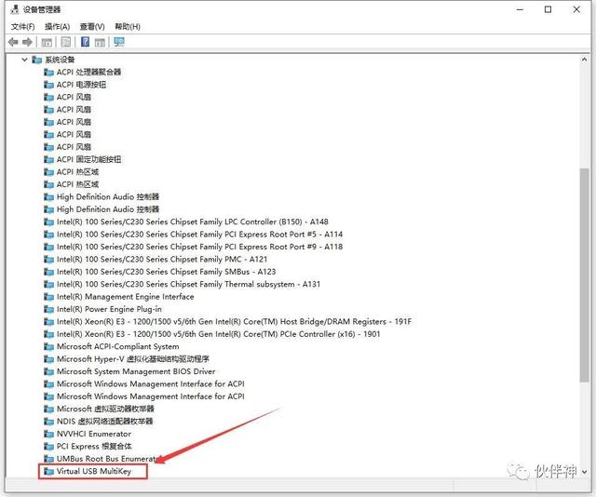Viewport: 596px width, 497px height.
Task: Click device icon of PCI Express Root Port #5 row
Action: point(48,235)
